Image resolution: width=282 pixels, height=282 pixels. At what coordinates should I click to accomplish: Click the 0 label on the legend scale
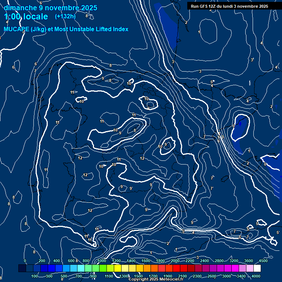(25, 261)
